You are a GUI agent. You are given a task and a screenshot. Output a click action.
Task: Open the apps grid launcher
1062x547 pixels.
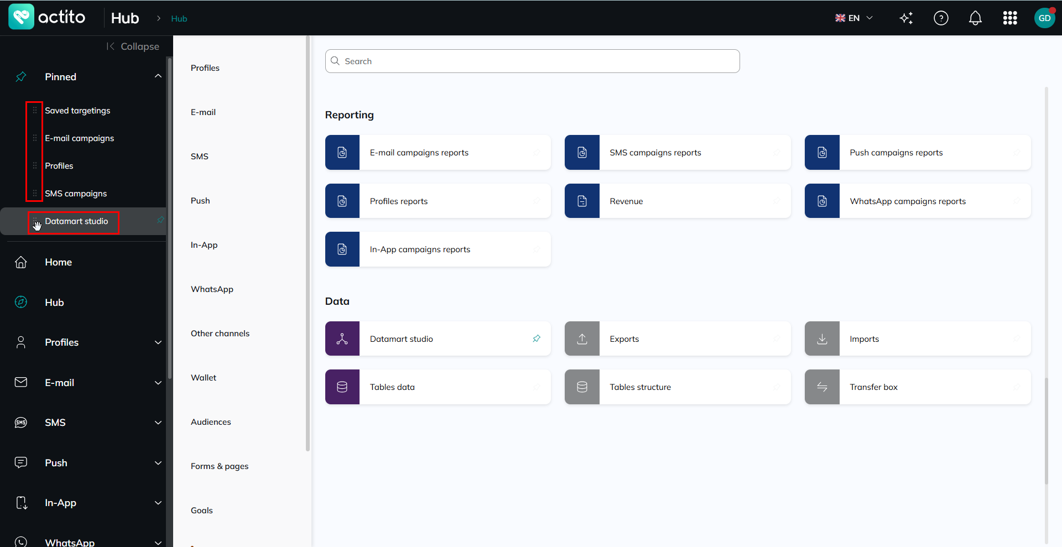(1010, 18)
